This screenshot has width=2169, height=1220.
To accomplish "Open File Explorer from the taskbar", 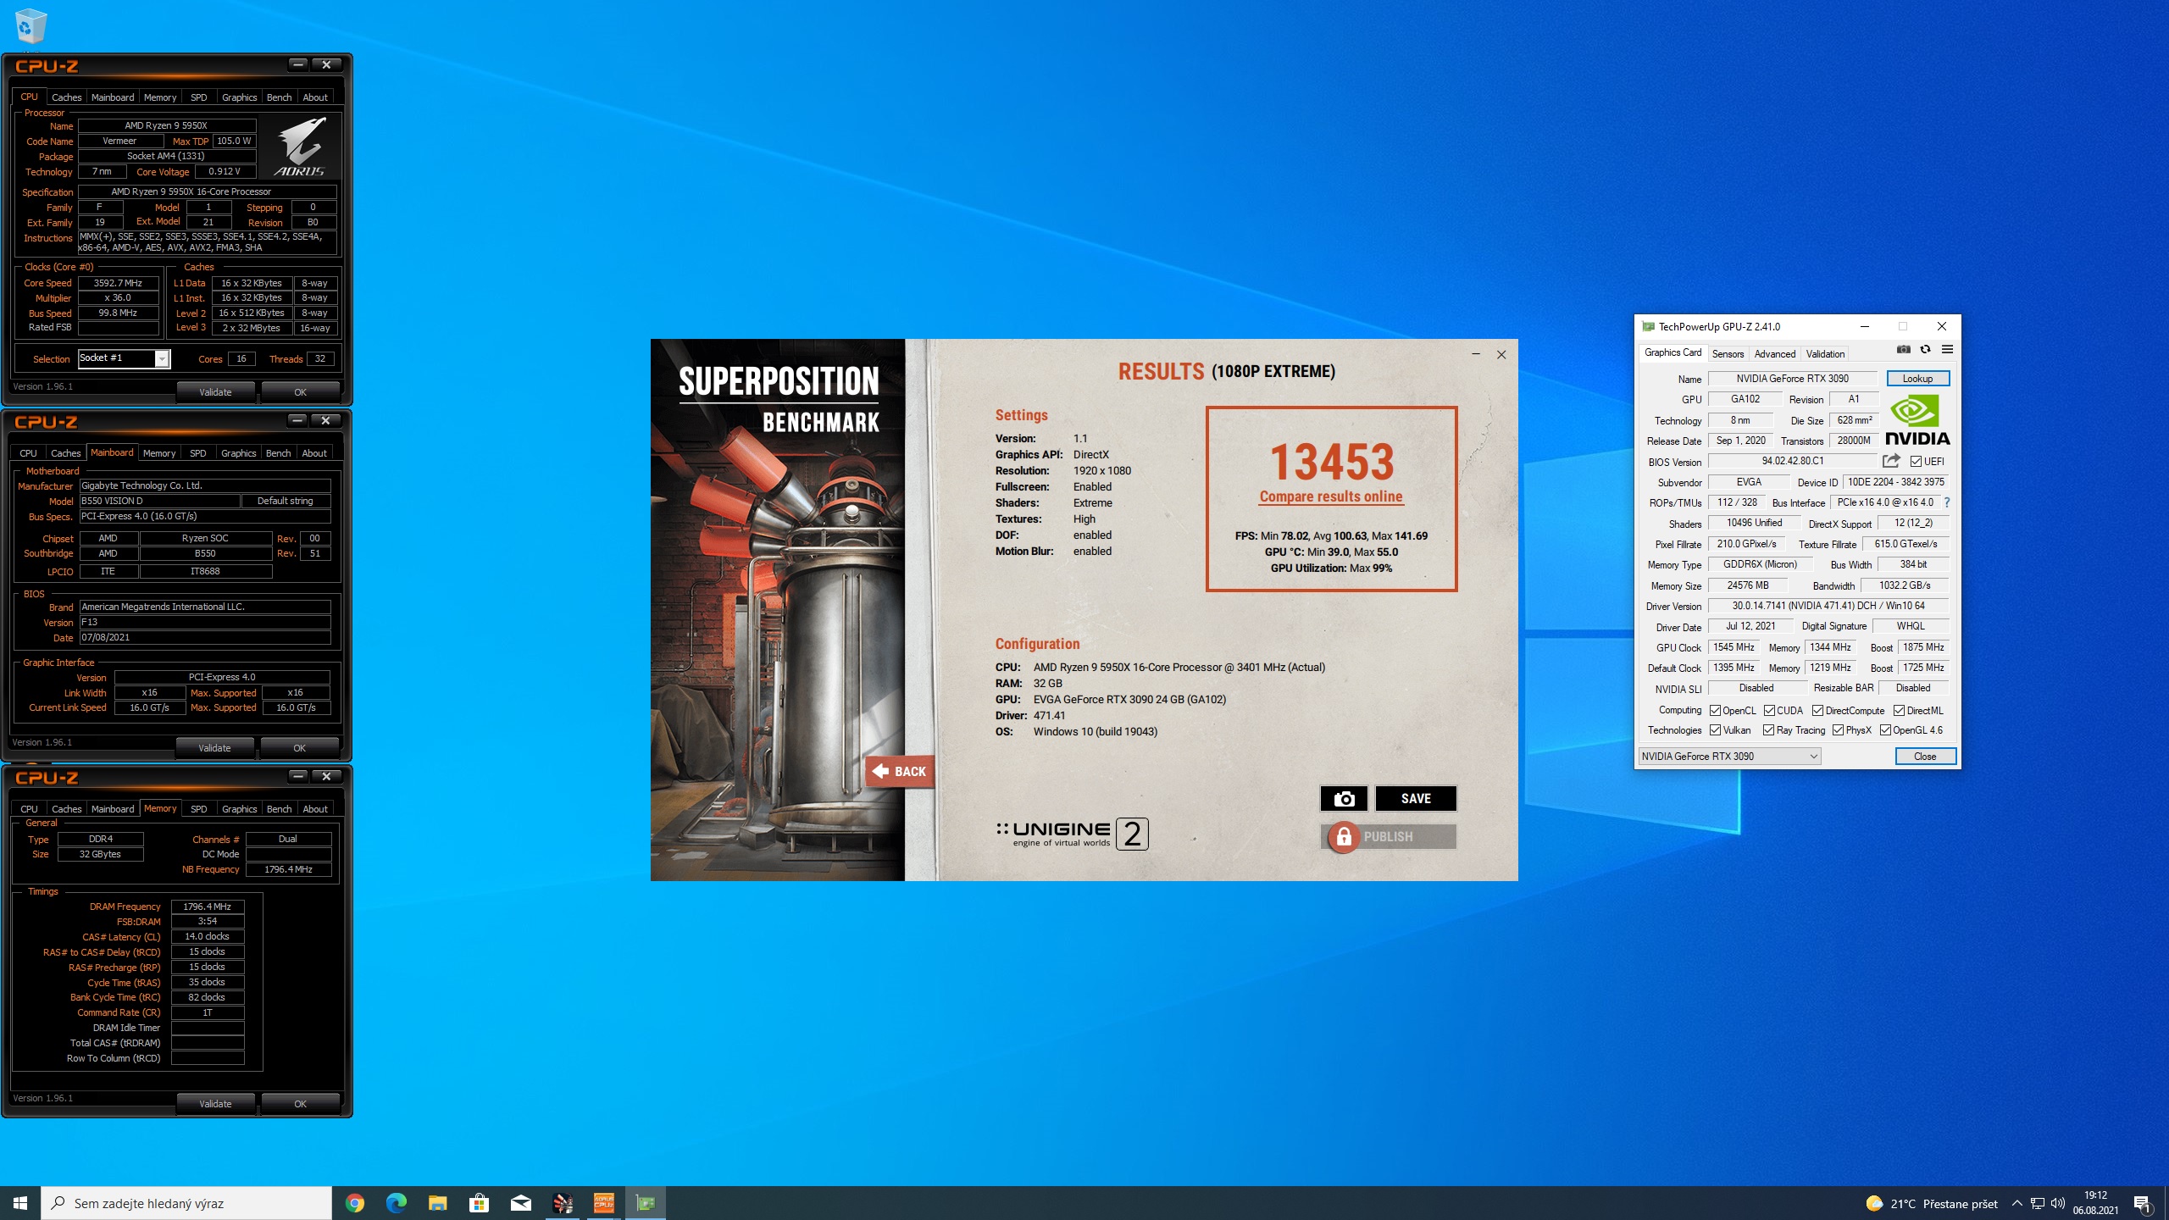I will point(437,1203).
